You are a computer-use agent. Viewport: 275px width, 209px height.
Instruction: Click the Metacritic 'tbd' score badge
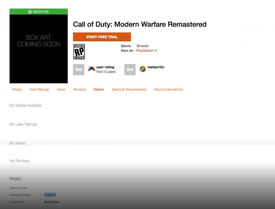[130, 69]
